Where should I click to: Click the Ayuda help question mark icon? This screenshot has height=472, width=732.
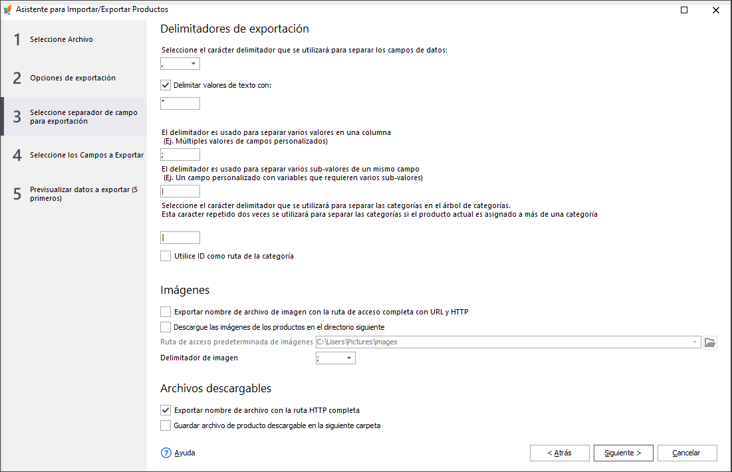(166, 453)
